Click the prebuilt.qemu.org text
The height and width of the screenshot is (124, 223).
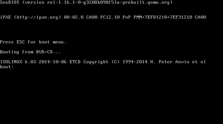click(x=146, y=2)
